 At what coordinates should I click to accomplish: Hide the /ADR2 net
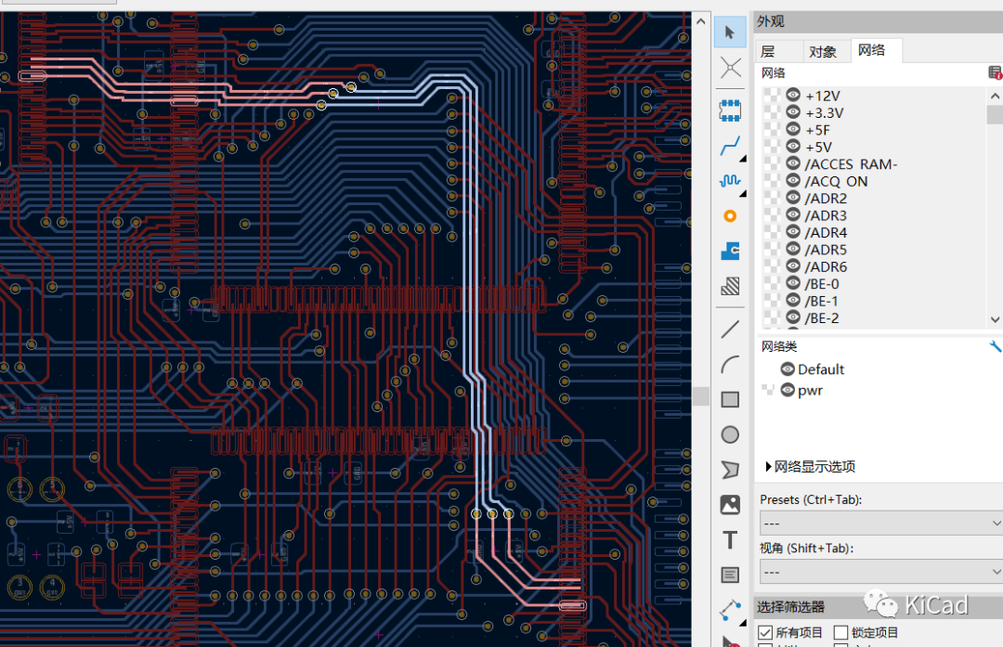point(793,198)
